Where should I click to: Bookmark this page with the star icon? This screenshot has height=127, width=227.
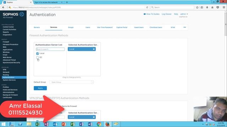click(197, 7)
